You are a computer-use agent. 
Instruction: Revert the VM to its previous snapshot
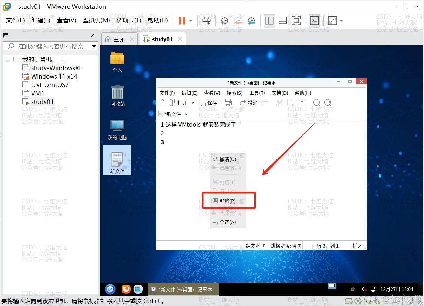click(238, 21)
